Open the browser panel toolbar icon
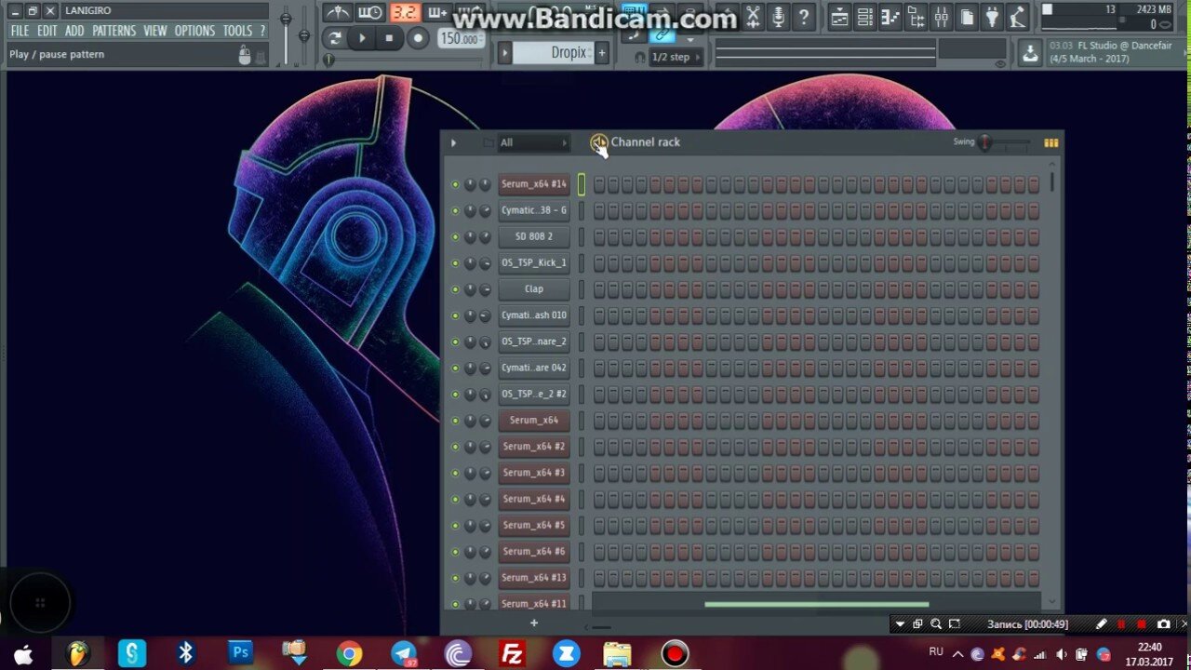The width and height of the screenshot is (1191, 670). [917, 17]
